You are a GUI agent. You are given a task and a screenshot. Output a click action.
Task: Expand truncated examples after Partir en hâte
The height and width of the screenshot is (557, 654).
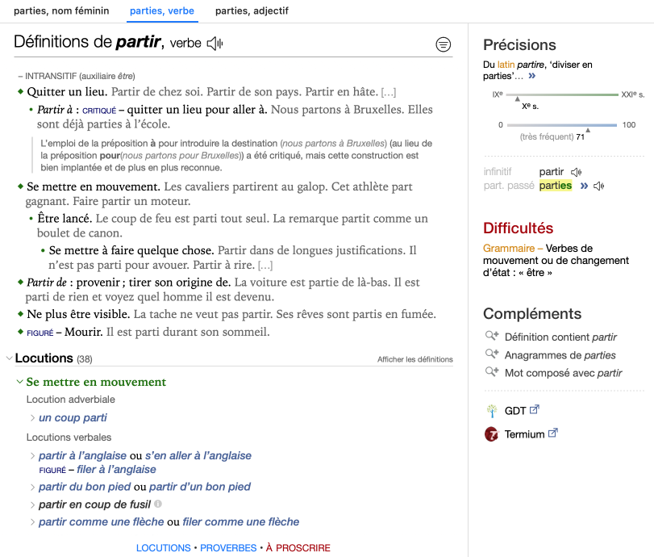tap(389, 92)
